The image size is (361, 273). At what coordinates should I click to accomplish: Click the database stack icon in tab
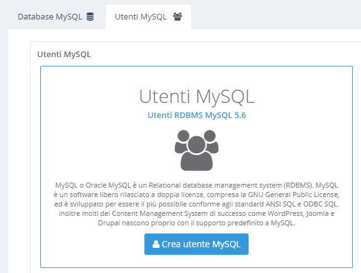tap(90, 16)
